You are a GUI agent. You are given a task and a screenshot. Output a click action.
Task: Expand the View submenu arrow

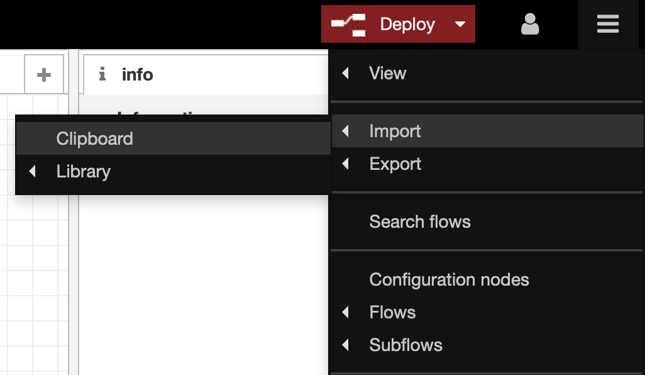click(345, 74)
